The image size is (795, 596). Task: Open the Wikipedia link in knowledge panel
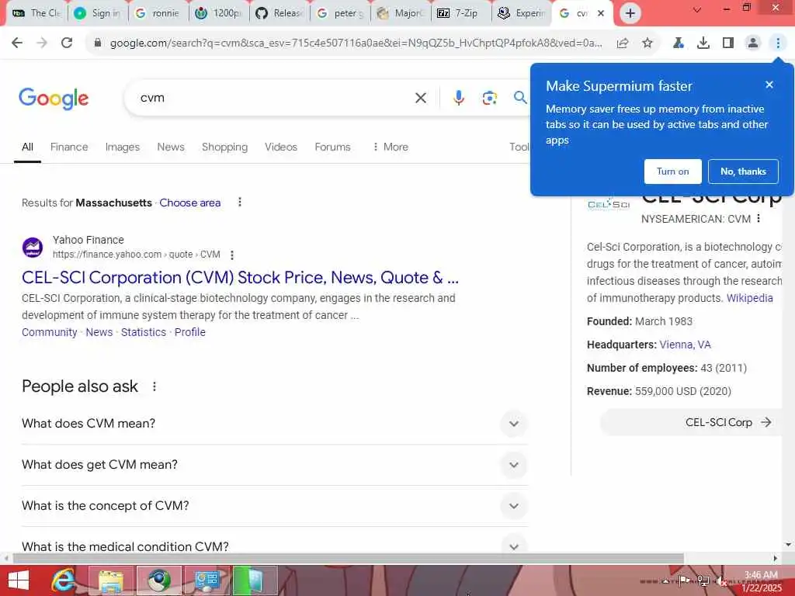click(x=749, y=298)
